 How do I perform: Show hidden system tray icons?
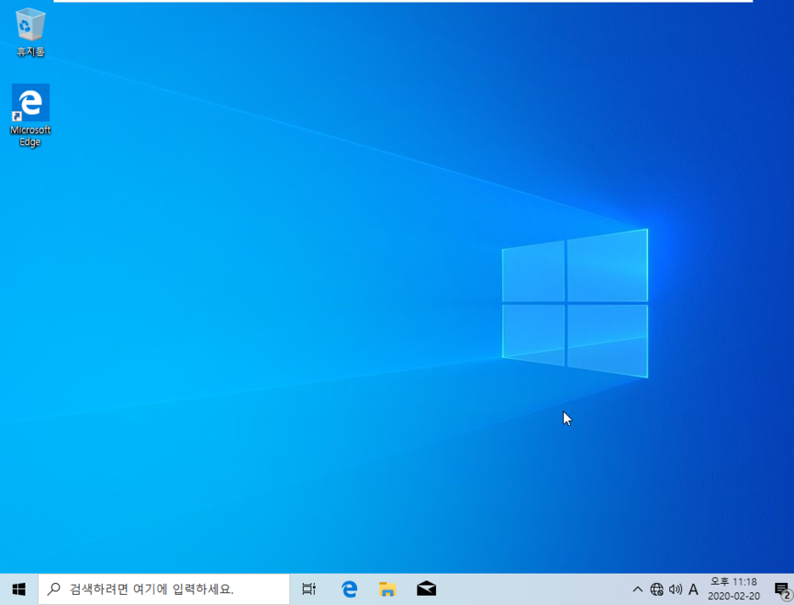click(x=638, y=589)
